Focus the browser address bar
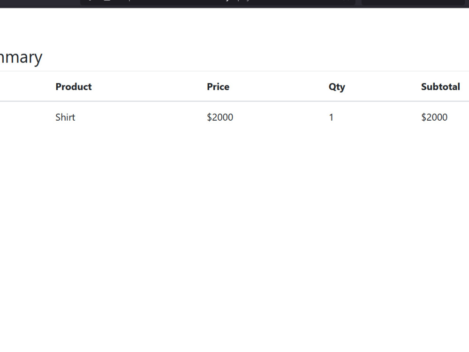 point(218,2)
